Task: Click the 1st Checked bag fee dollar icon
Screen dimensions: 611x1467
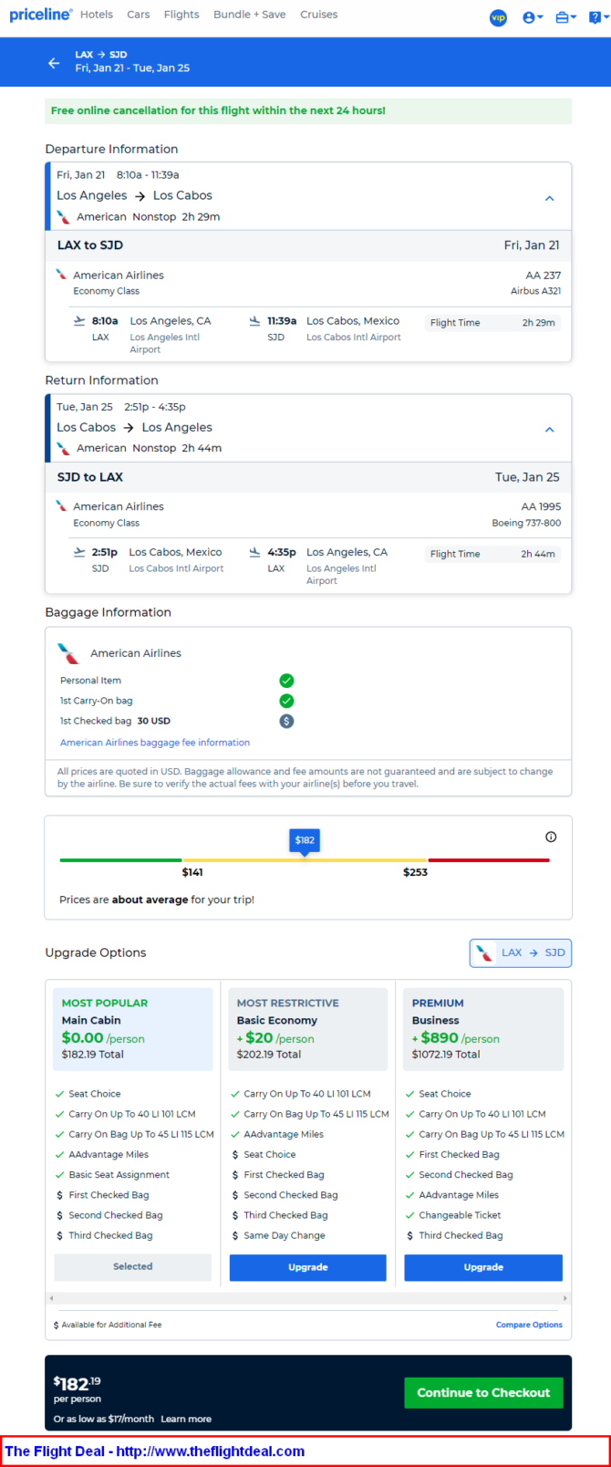Action: [x=286, y=721]
